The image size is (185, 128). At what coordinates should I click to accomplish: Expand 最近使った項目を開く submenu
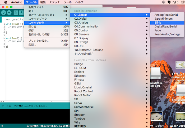(47, 15)
